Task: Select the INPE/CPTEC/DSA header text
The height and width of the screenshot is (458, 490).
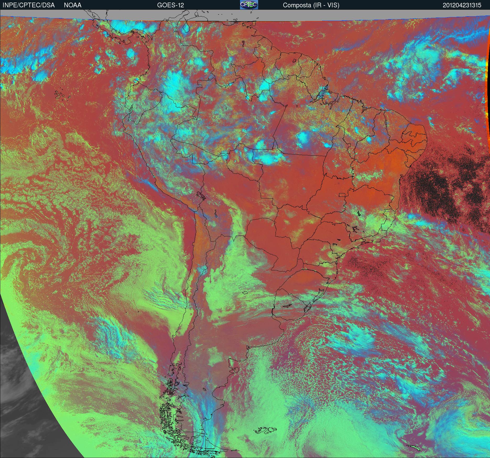Action: [x=29, y=5]
